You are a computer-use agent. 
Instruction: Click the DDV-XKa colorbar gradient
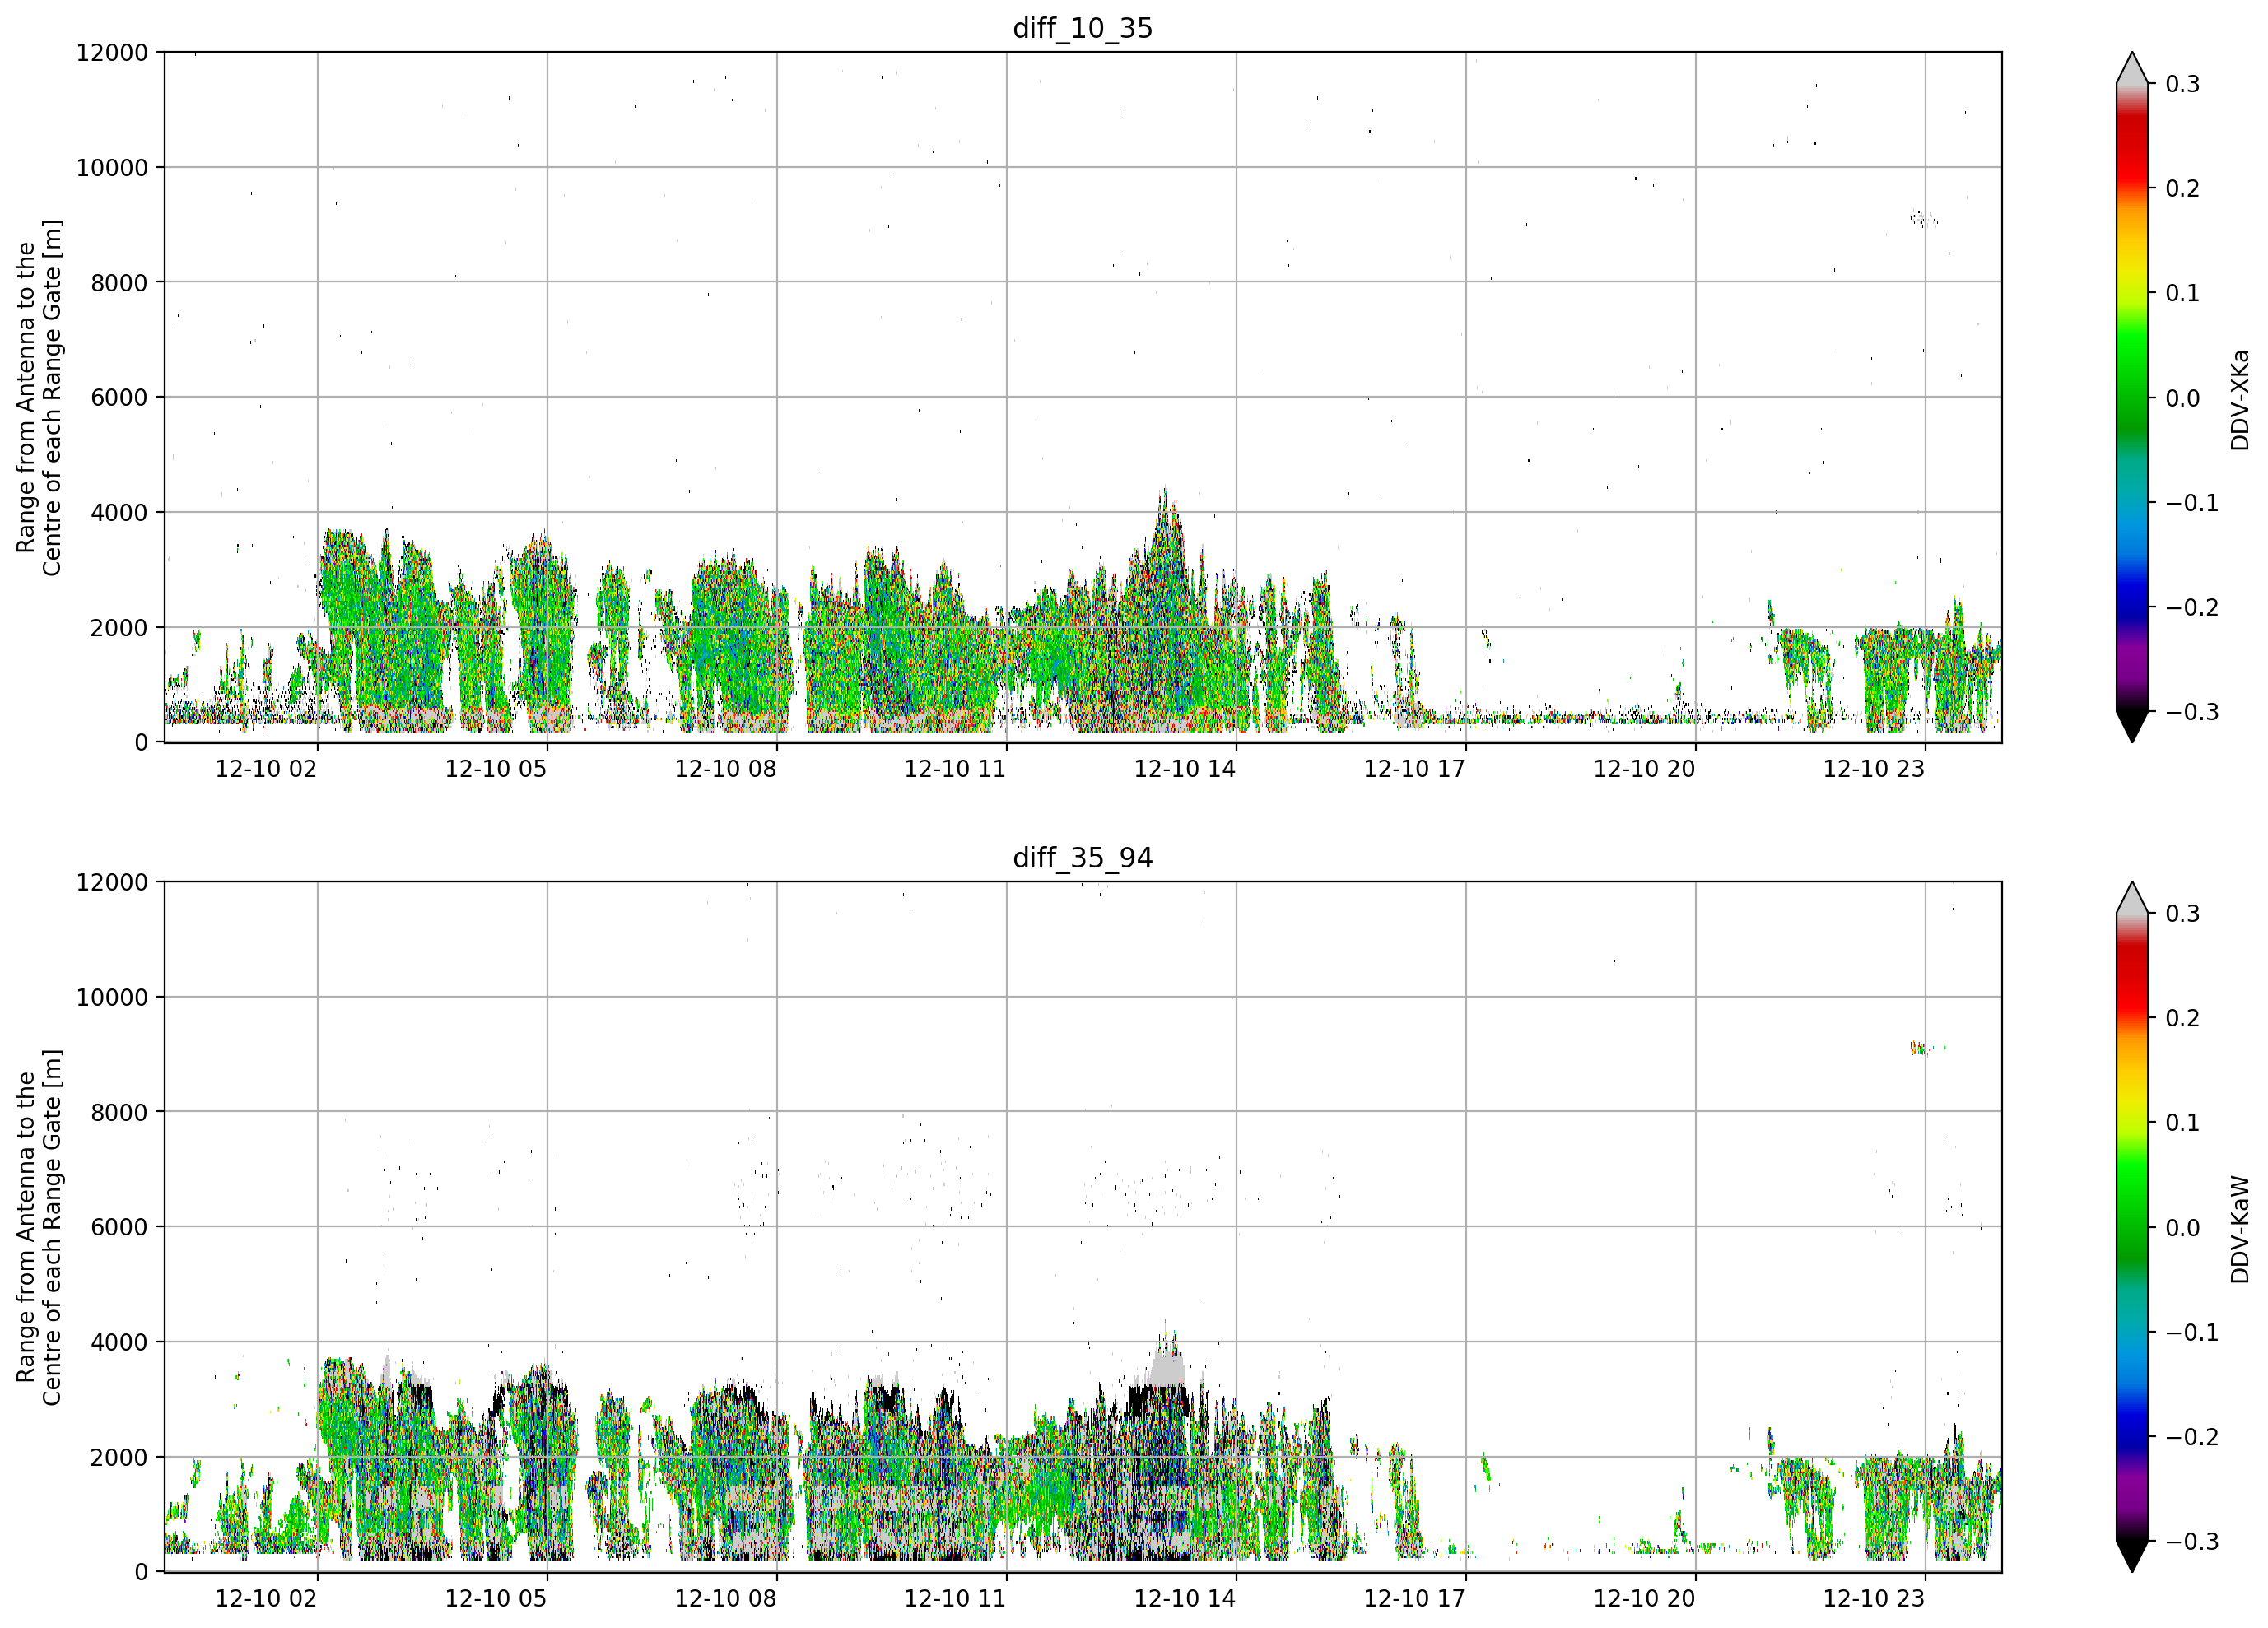[x=2132, y=397]
